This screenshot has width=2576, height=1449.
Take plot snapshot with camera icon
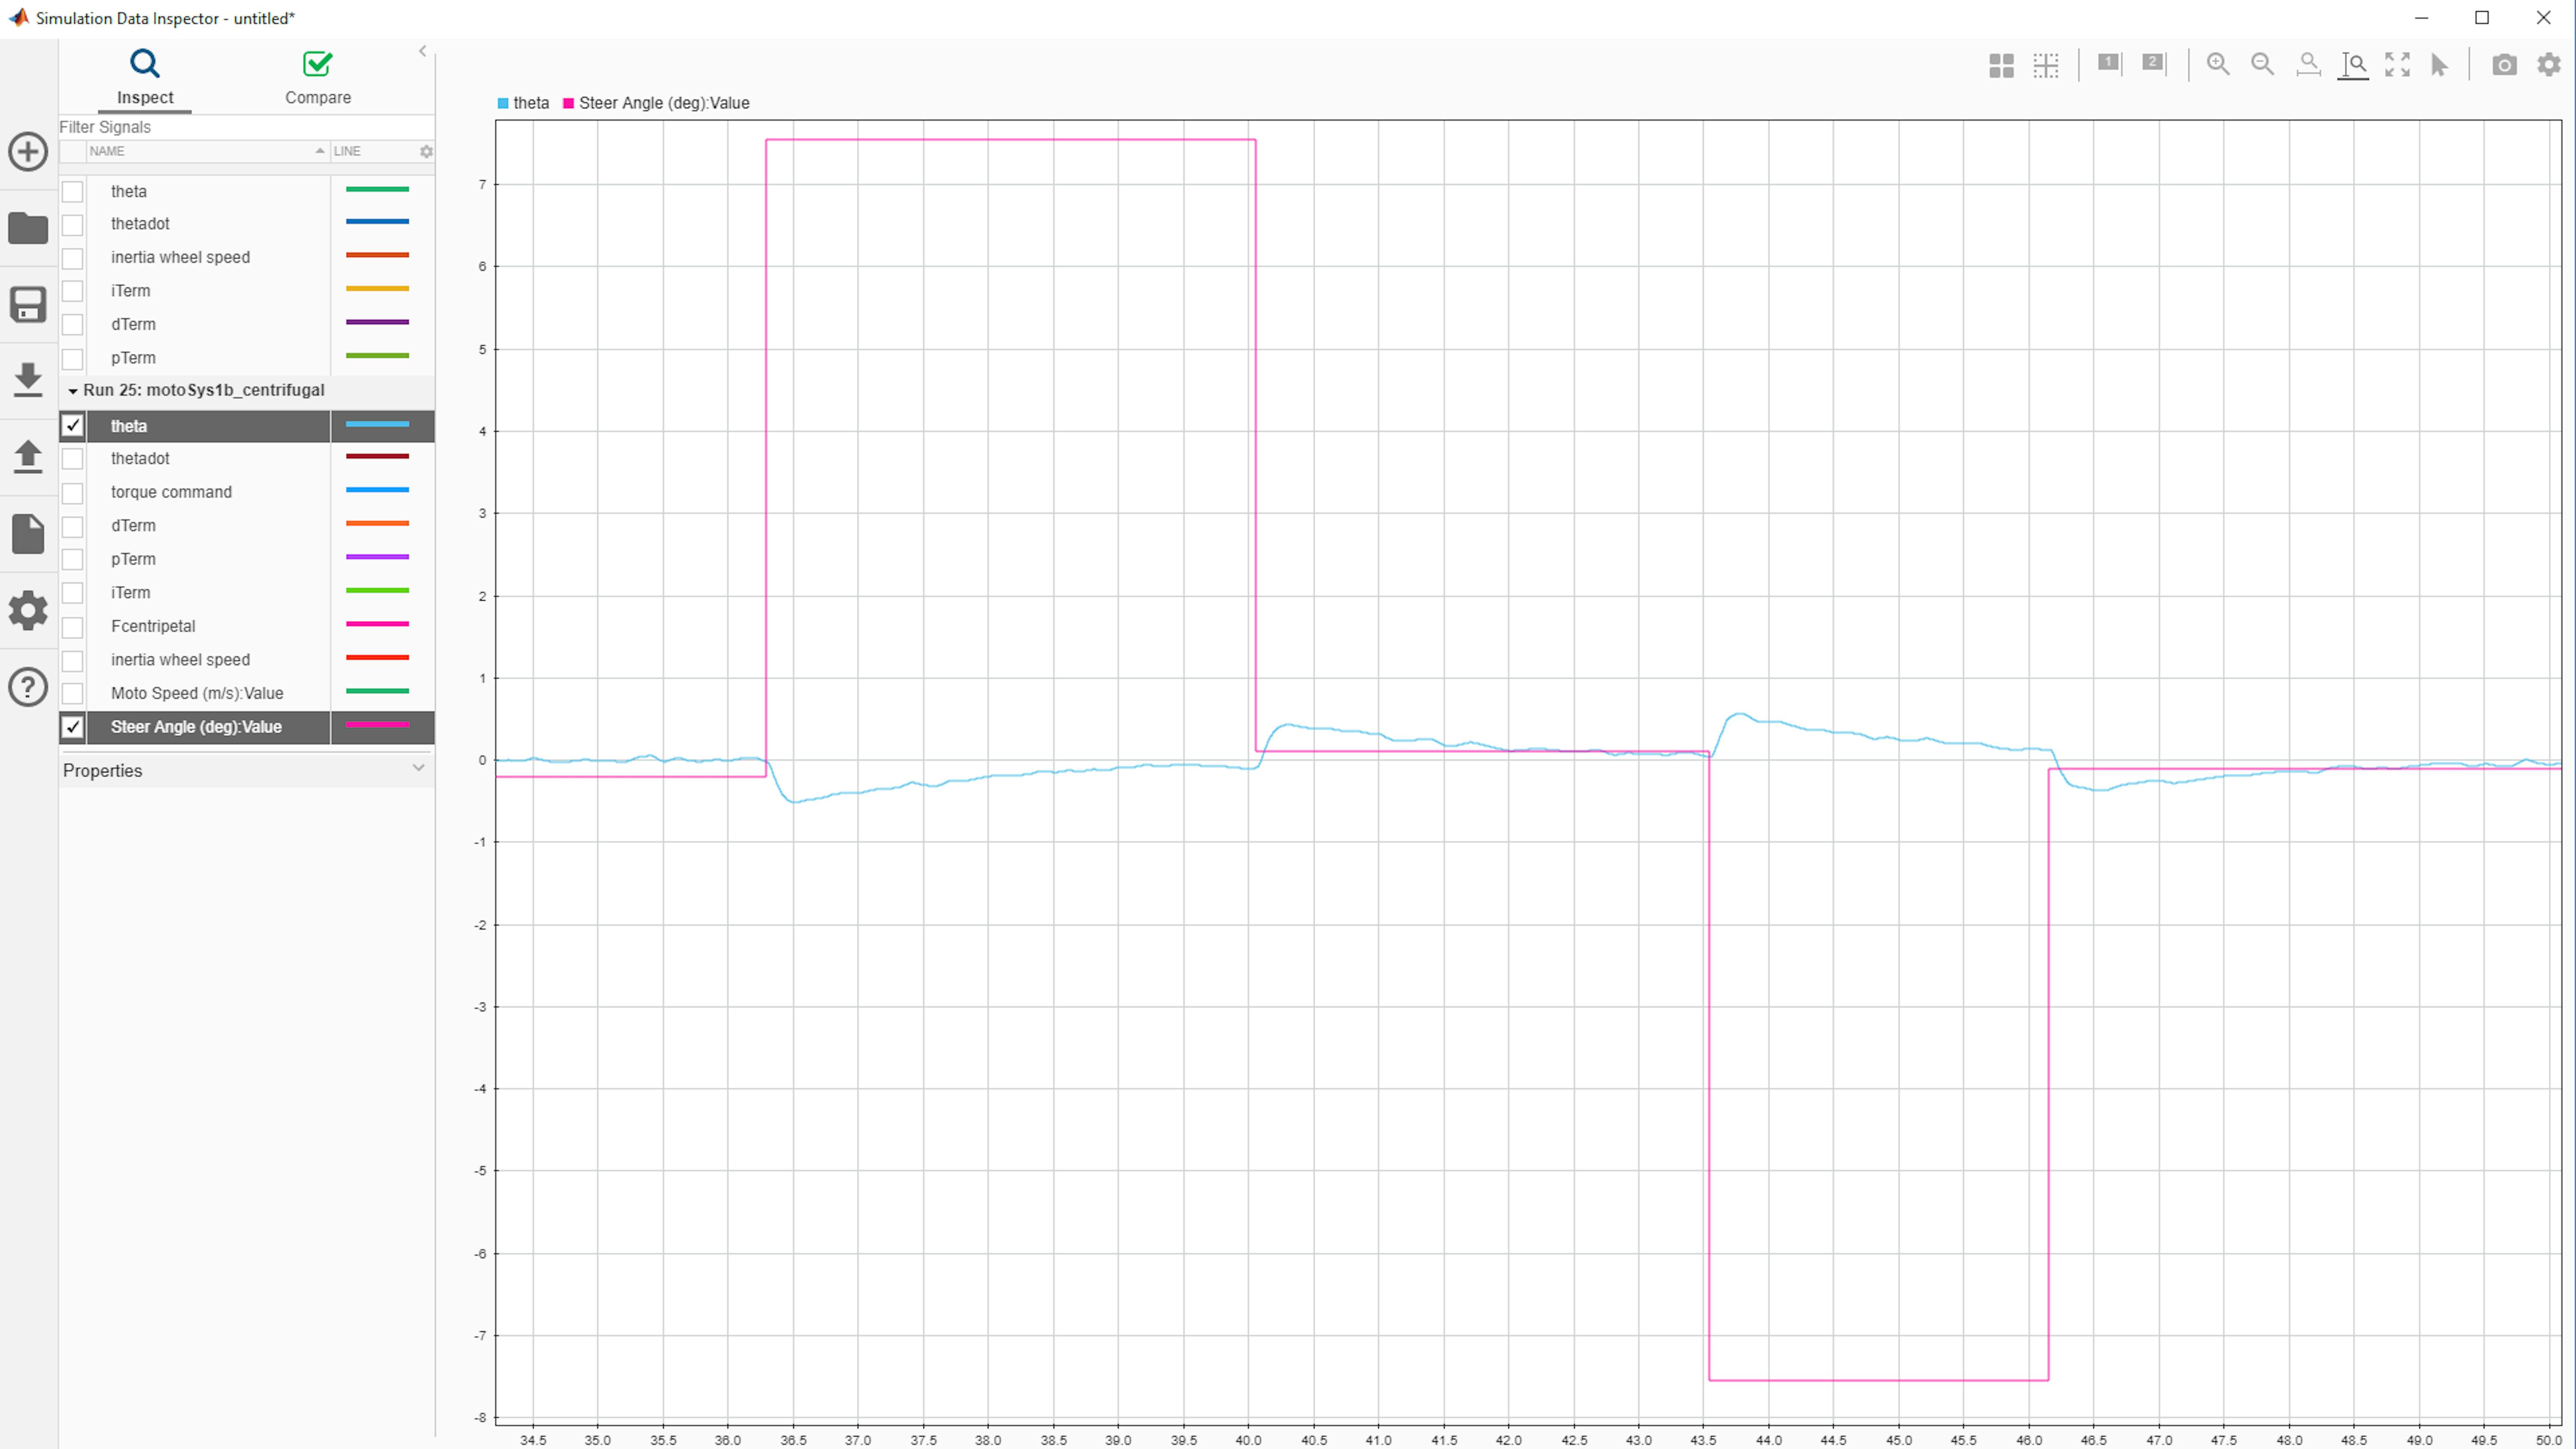tap(2504, 65)
